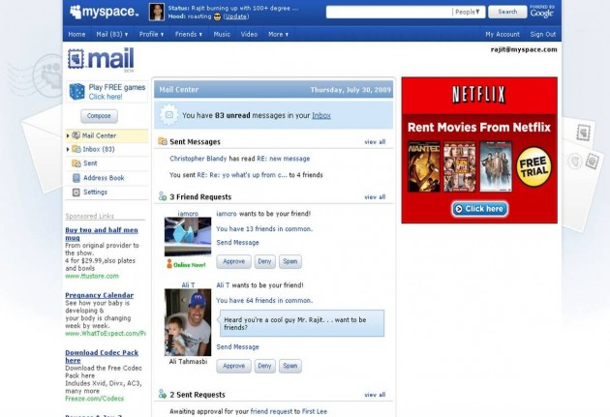The width and height of the screenshot is (610, 417).
Task: Open the profile avatar thumbnail in the header
Action: (x=157, y=12)
